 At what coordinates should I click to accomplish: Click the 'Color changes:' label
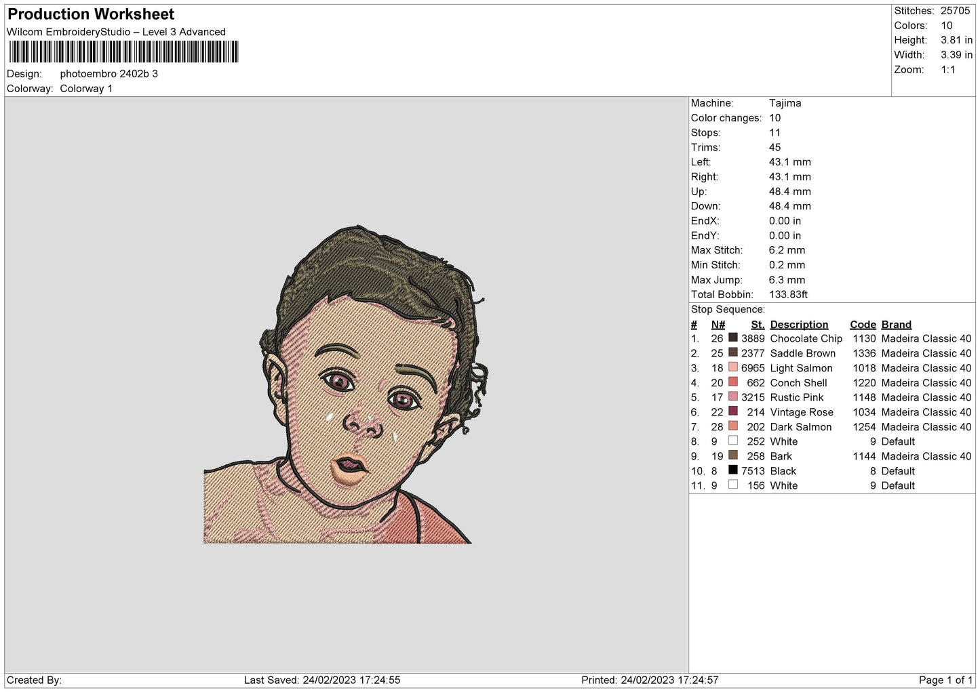point(726,118)
